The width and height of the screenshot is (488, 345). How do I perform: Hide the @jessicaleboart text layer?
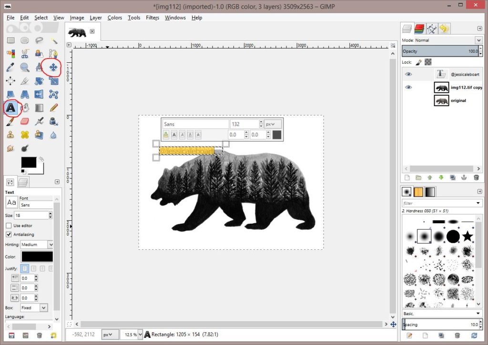(408, 74)
